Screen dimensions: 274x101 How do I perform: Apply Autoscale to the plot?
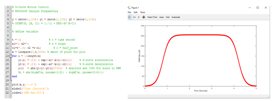pos(176,17)
